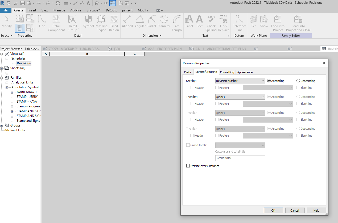The image size is (338, 223).
Task: Save the family with the disk icon
Action: tap(23, 3)
